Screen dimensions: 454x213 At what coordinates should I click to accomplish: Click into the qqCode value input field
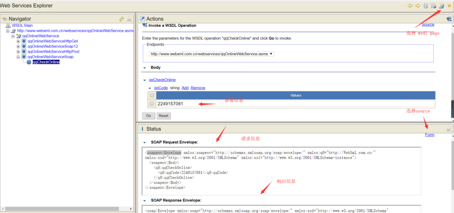295,104
